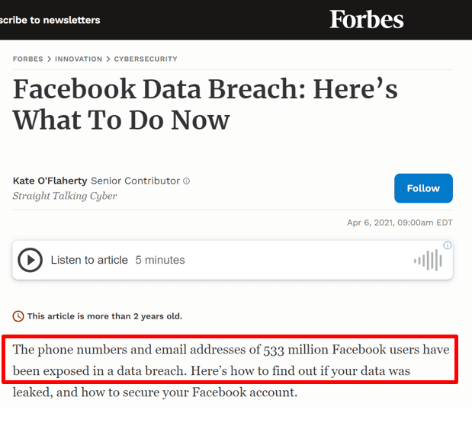Screen dimensions: 472x442
Task: Open the INNOVATION breadcrumb section
Action: coord(79,59)
